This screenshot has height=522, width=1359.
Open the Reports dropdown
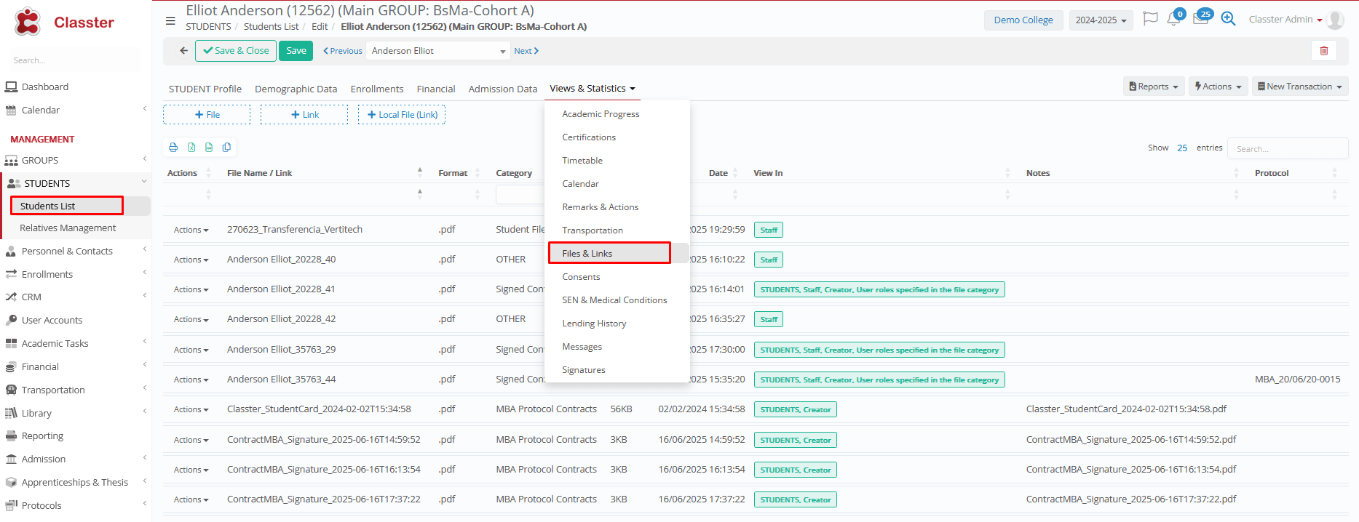(x=1154, y=87)
